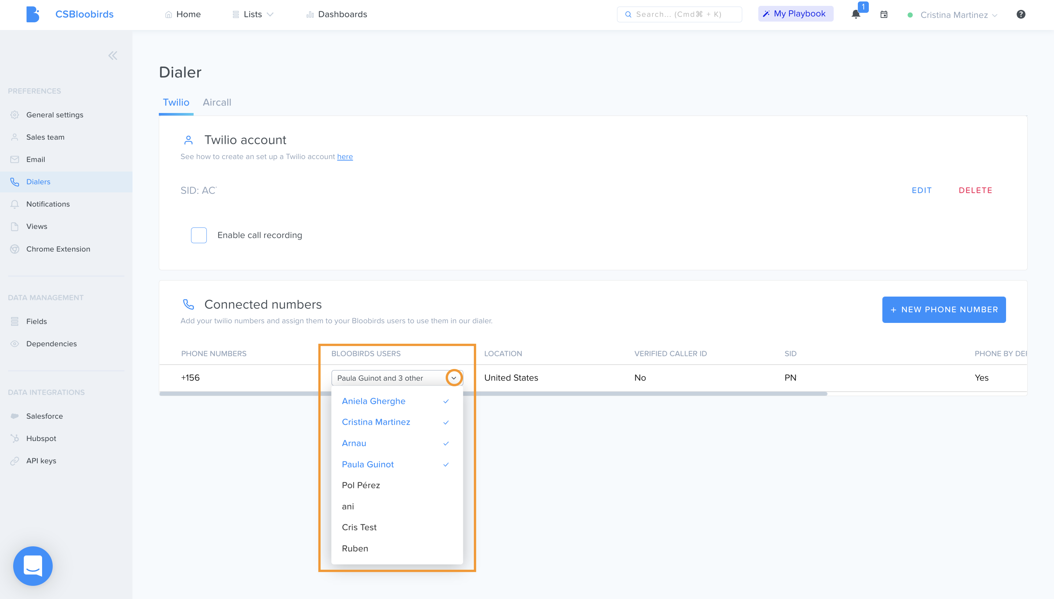
Task: Click the General settings gear icon
Action: [15, 115]
